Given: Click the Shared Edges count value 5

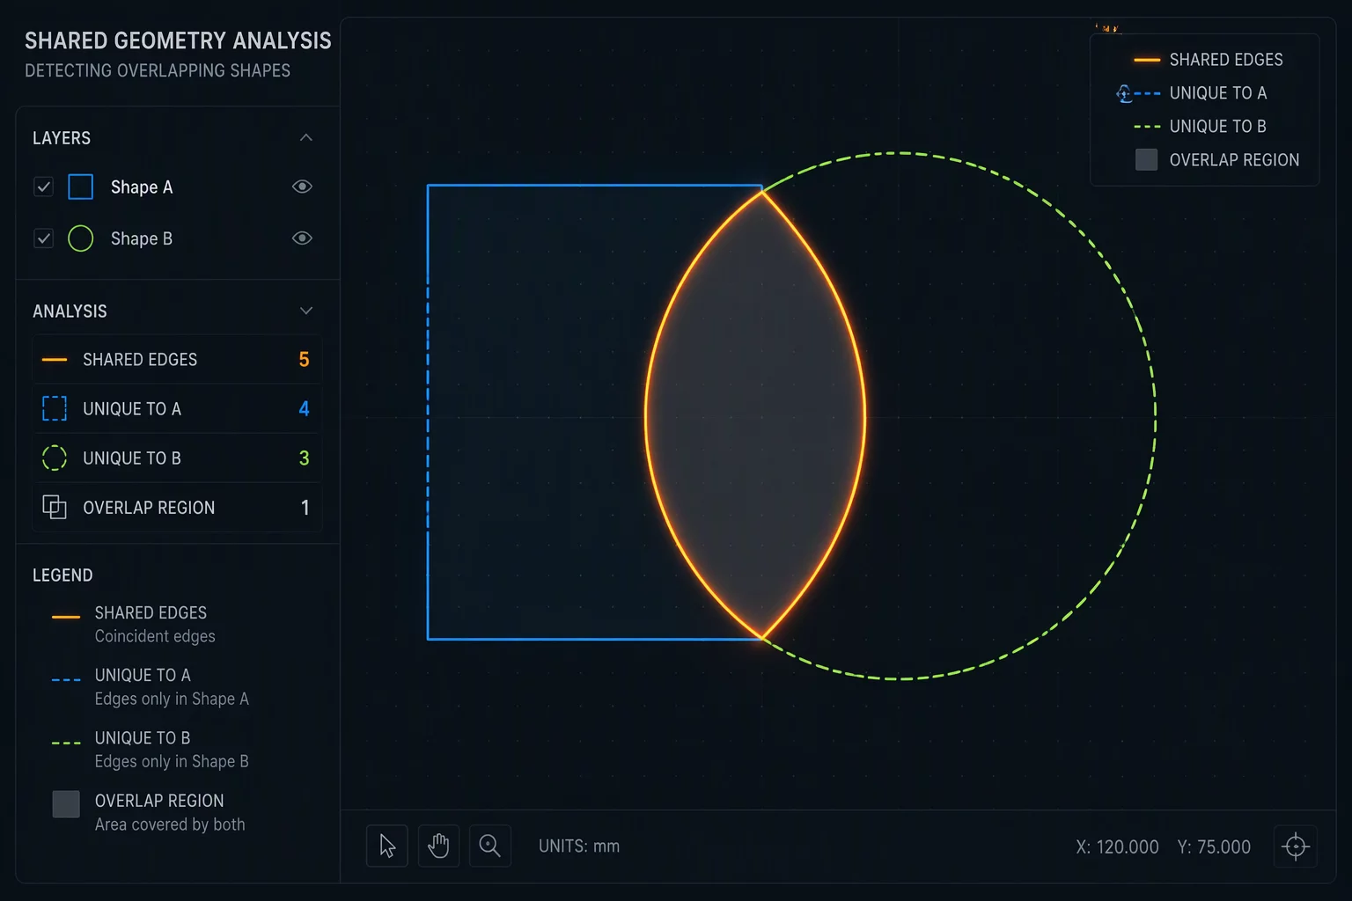Looking at the screenshot, I should coord(304,360).
